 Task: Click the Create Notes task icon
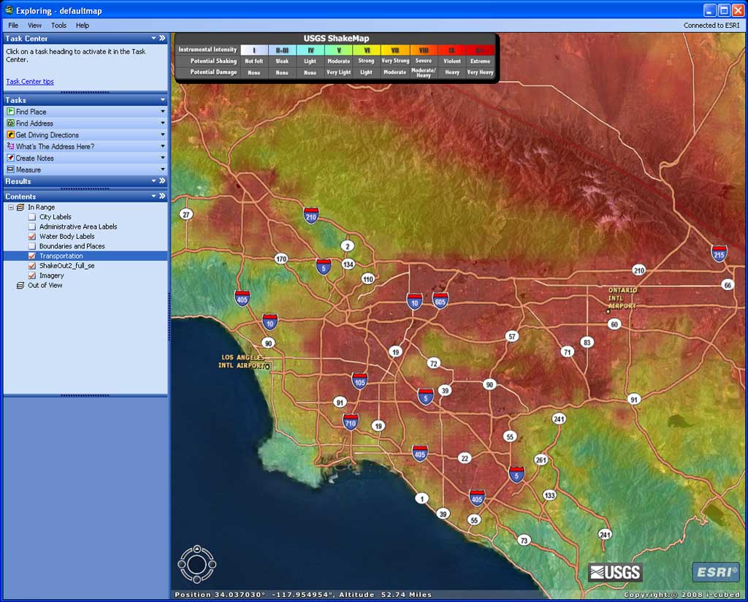(10, 158)
